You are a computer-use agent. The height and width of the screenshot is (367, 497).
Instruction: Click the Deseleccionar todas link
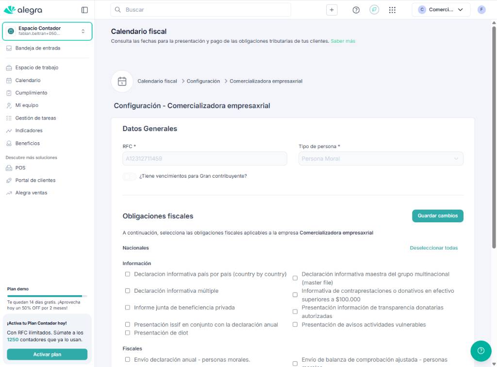pos(433,248)
